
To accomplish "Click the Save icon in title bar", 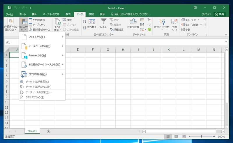I will coord(10,8).
